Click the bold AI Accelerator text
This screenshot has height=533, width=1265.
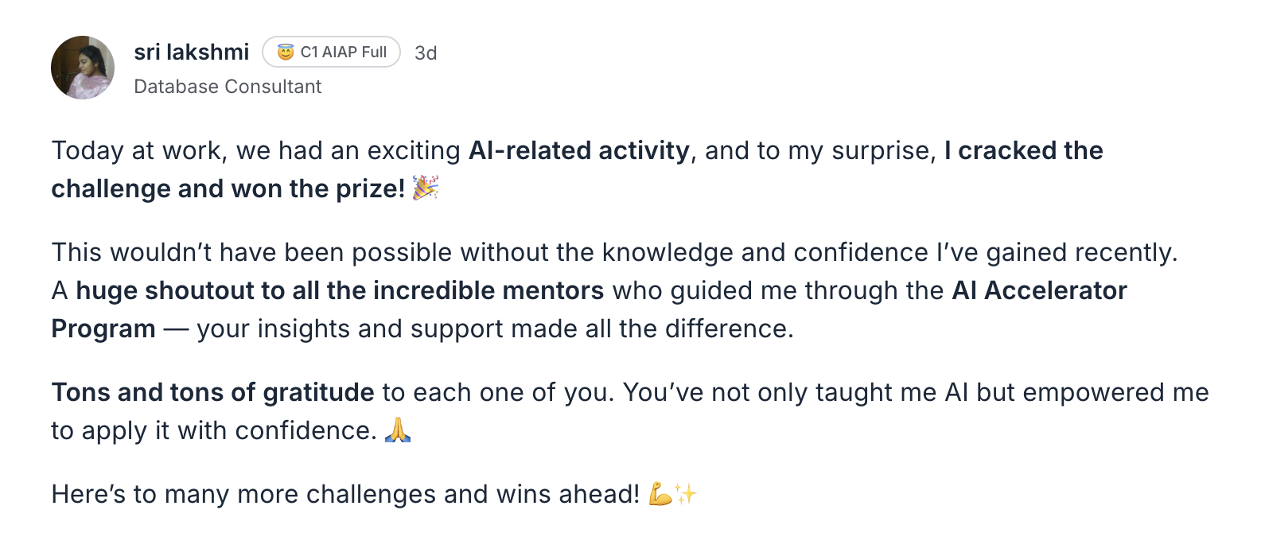(x=1040, y=290)
